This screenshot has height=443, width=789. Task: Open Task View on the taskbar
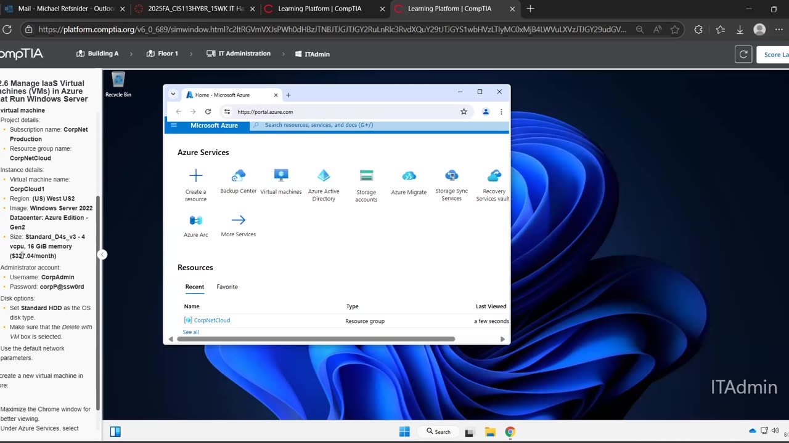point(469,432)
